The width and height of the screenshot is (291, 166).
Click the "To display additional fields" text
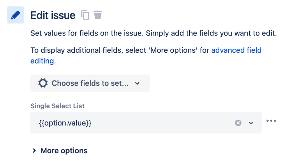(x=75, y=50)
